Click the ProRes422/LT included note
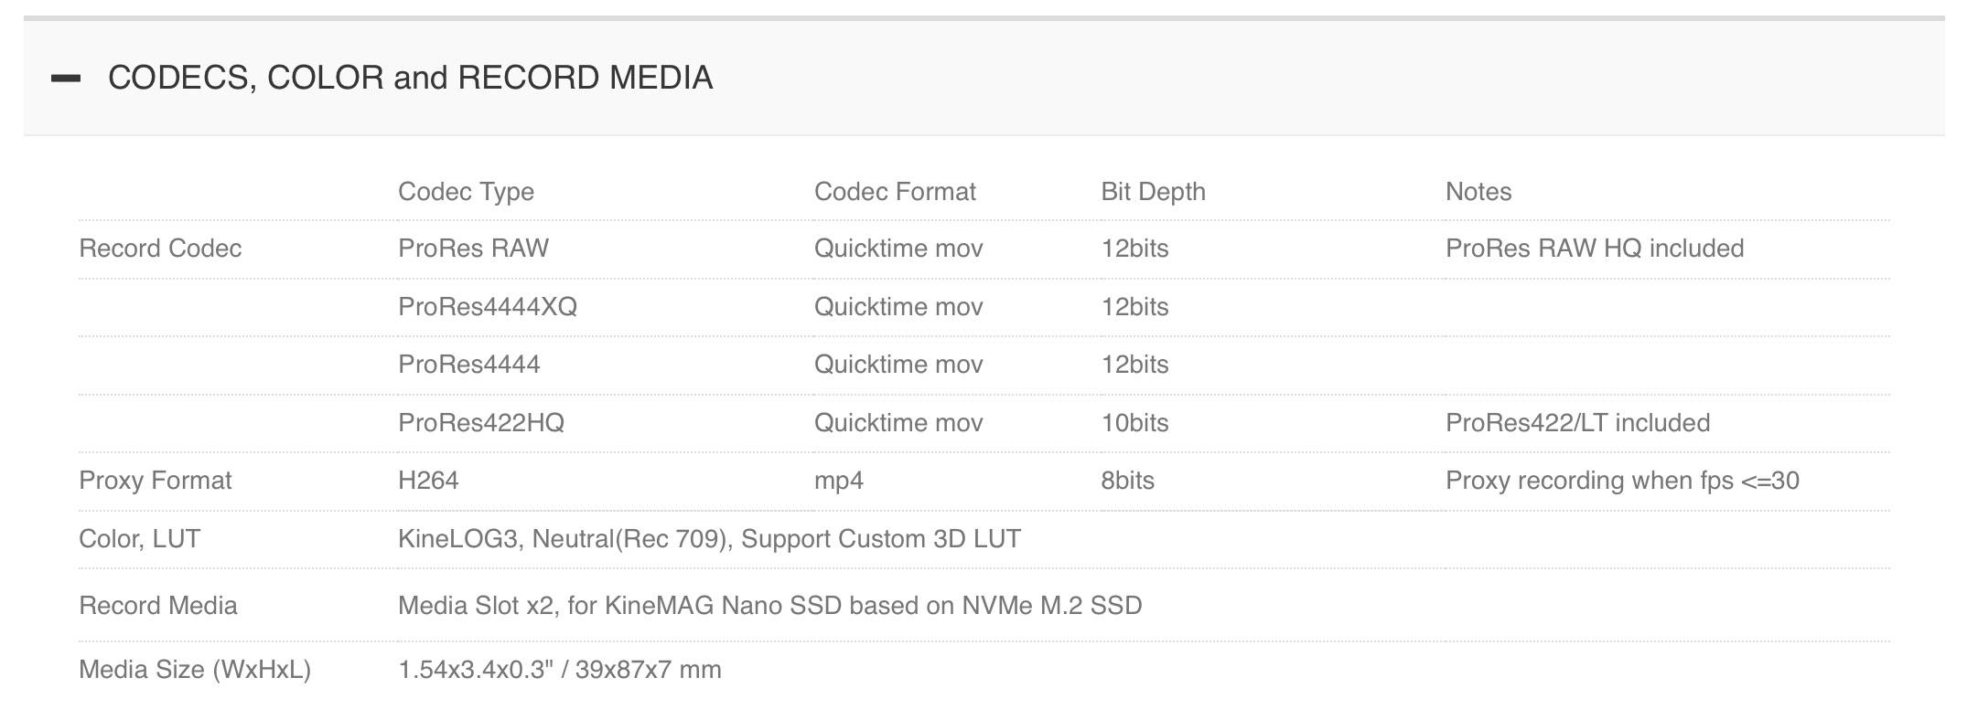Screen dimensions: 1978x720 pos(1577,423)
